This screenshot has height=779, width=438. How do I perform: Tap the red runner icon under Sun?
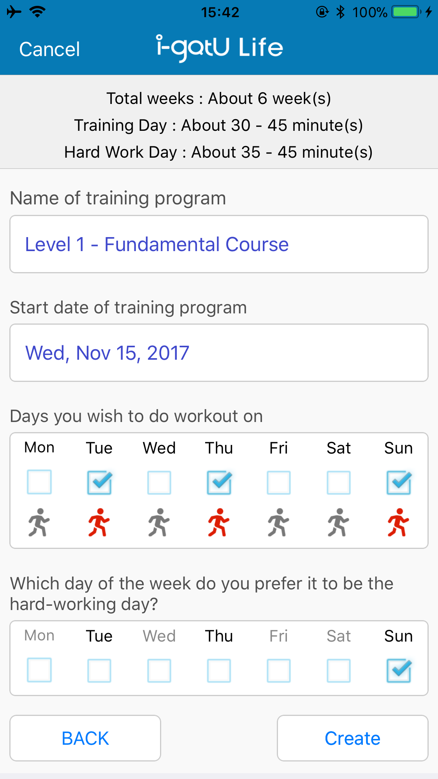(398, 522)
